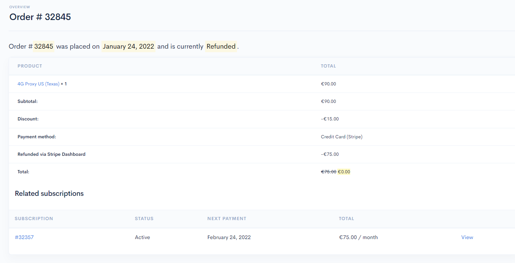Click the PRODUCT column header

pos(30,66)
